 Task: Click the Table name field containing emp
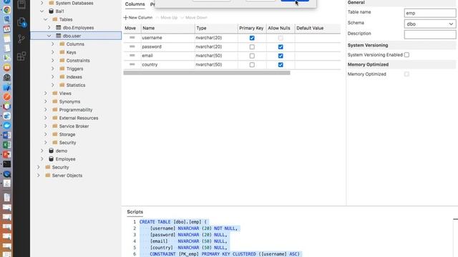coord(430,13)
